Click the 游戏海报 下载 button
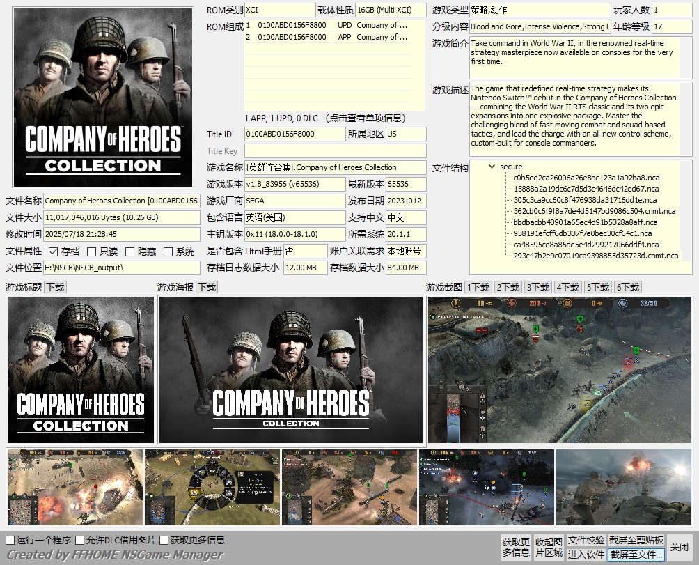 207,287
